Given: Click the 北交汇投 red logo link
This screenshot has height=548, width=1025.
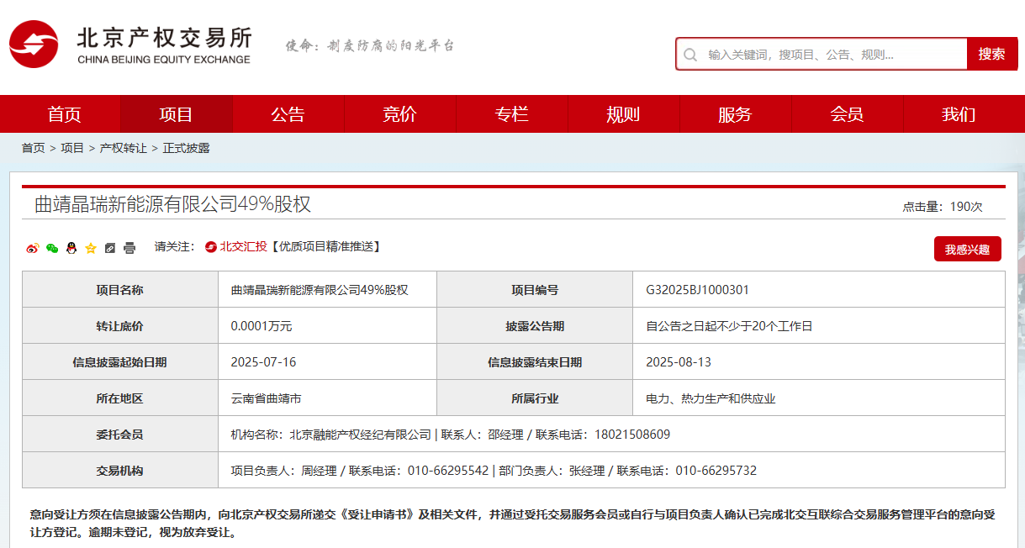Looking at the screenshot, I should (x=236, y=246).
